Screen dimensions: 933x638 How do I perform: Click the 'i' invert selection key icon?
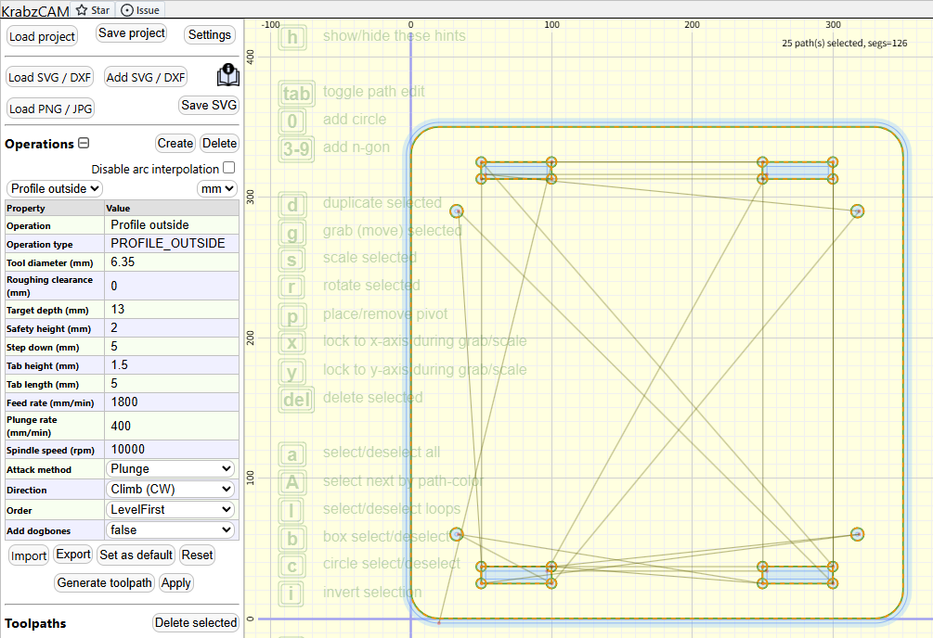click(292, 593)
